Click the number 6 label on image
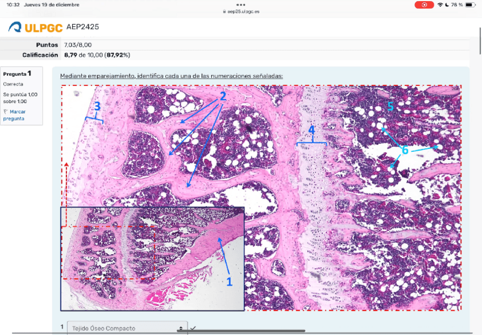Viewport: 482px width, 335px height. (x=404, y=150)
